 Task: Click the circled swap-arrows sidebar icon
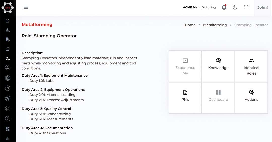coord(8,88)
